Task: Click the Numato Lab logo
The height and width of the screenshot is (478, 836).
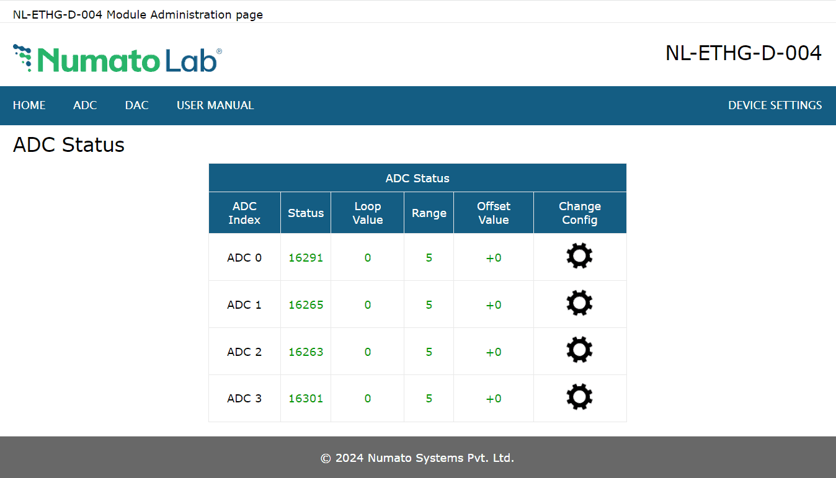Action: tap(117, 59)
